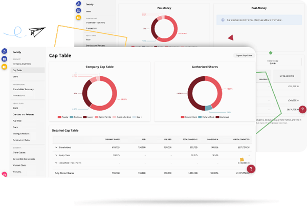
Task: Expand the Convertible Instruments row chevron
Action: point(56,163)
